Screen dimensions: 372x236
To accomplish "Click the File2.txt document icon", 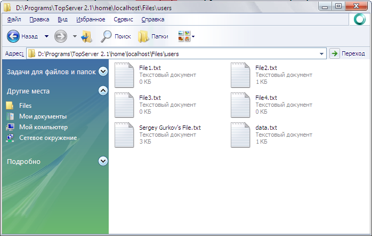I will pyautogui.click(x=240, y=75).
